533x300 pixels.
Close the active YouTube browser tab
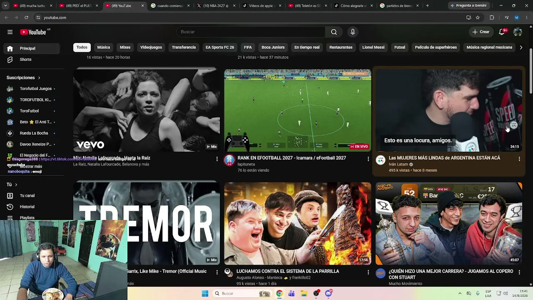click(142, 6)
